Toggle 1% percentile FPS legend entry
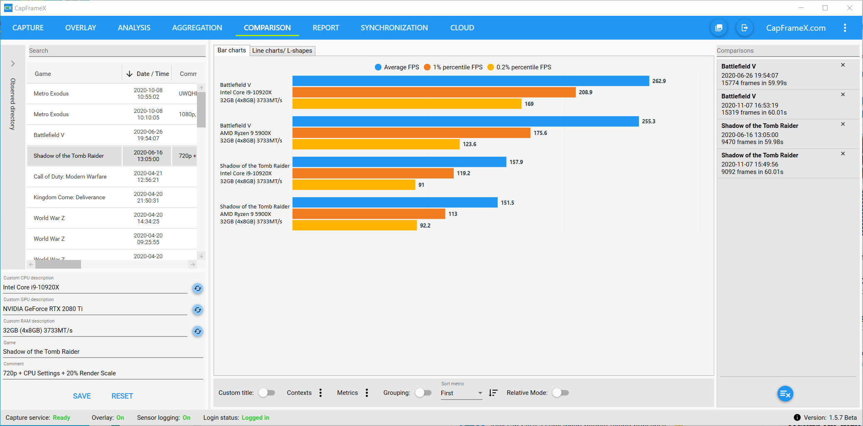 click(x=453, y=67)
